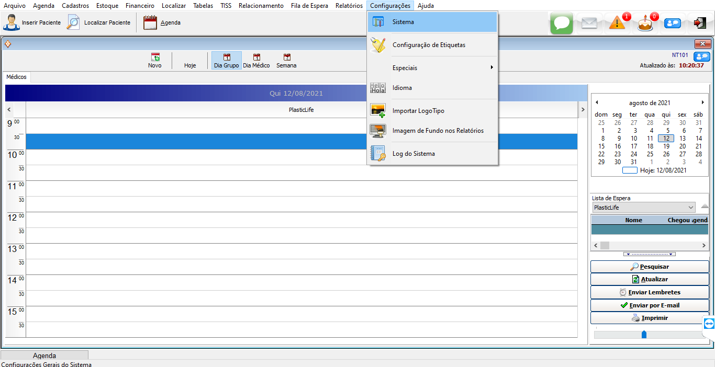Viewport: 715px width, 367px height.
Task: Go to next month in calendar
Action: 702,102
